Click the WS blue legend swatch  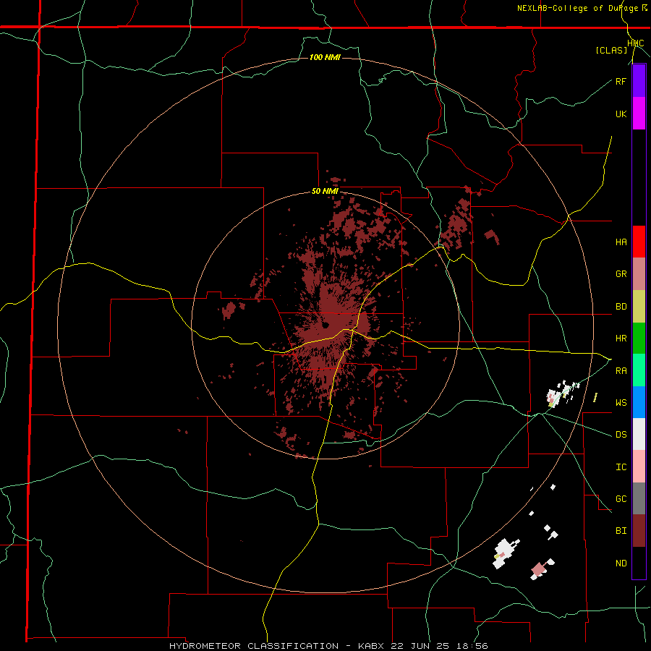click(x=639, y=402)
